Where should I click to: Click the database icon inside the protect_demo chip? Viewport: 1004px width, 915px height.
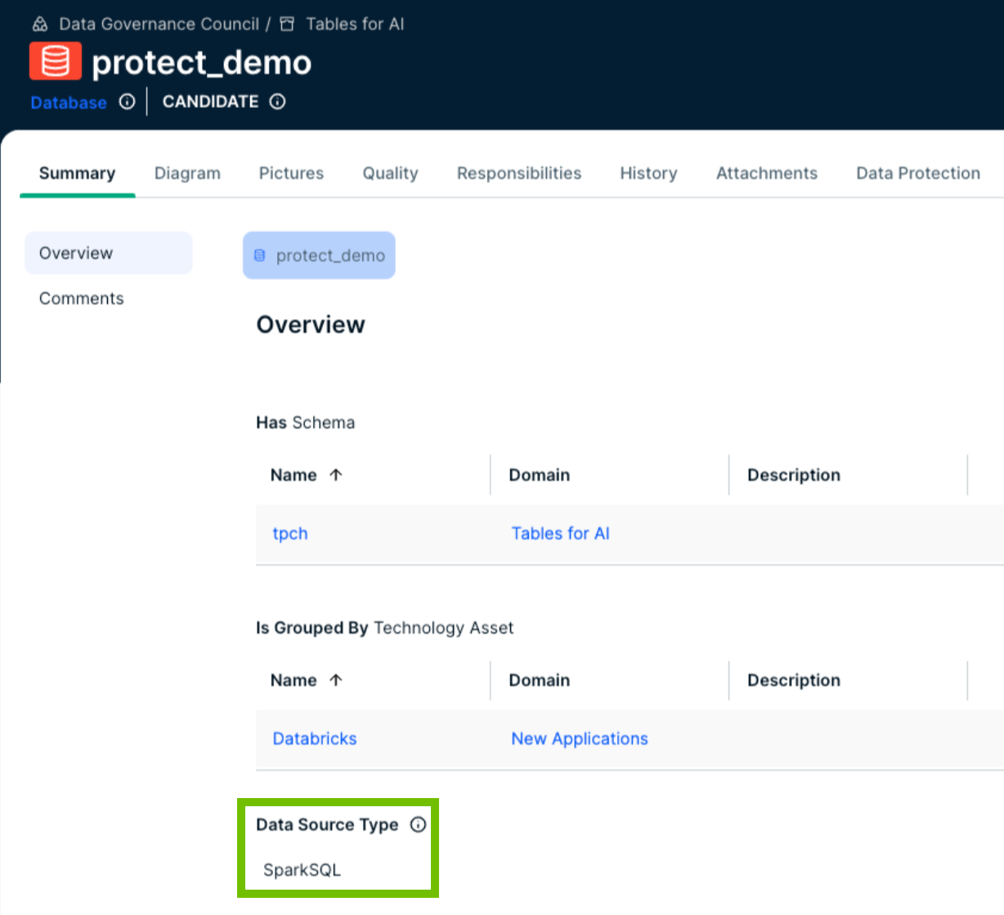(x=259, y=254)
